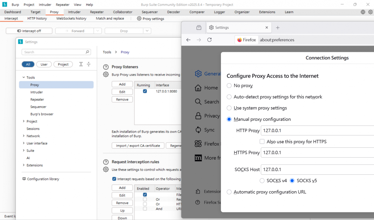
Task: Open the Privacy lock category in Firefox
Action: click(198, 116)
